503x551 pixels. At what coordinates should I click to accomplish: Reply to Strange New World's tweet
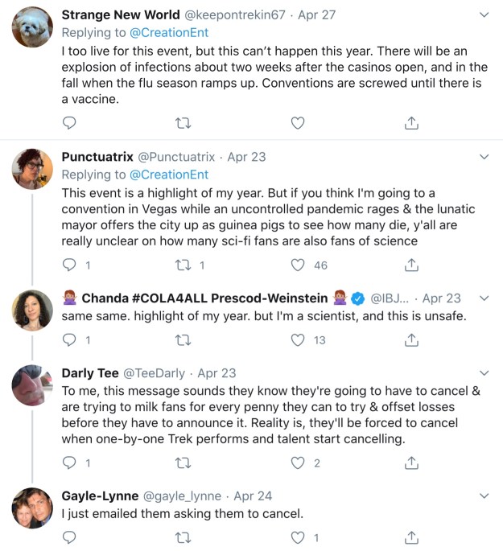point(69,123)
